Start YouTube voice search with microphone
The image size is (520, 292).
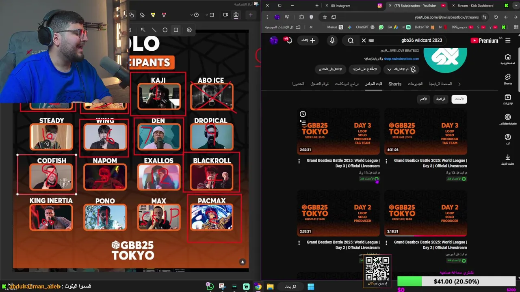click(332, 41)
